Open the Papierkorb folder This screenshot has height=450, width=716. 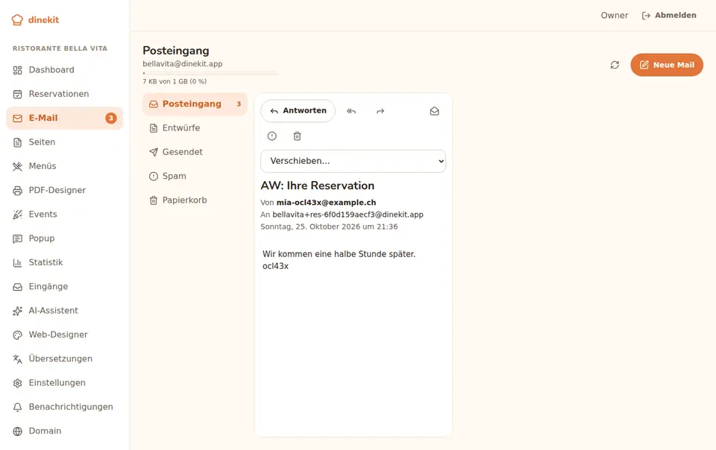pos(195,200)
